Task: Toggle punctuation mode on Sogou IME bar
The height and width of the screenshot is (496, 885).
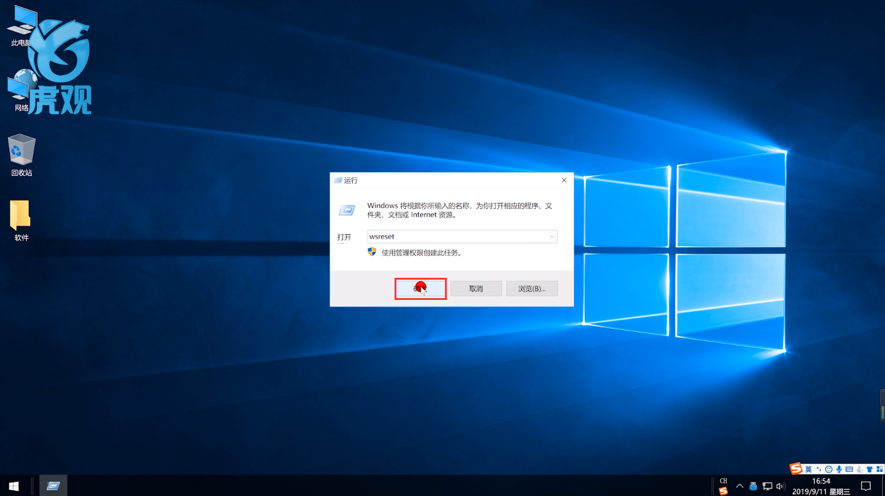Action: 819,470
